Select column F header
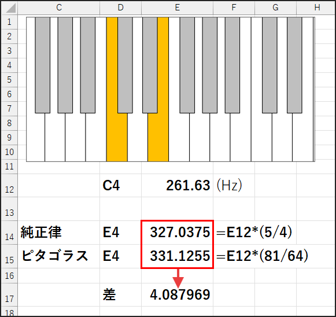 (234, 8)
